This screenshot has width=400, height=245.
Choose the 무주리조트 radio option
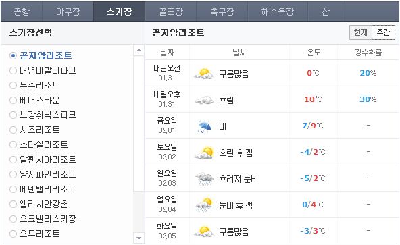[13, 85]
